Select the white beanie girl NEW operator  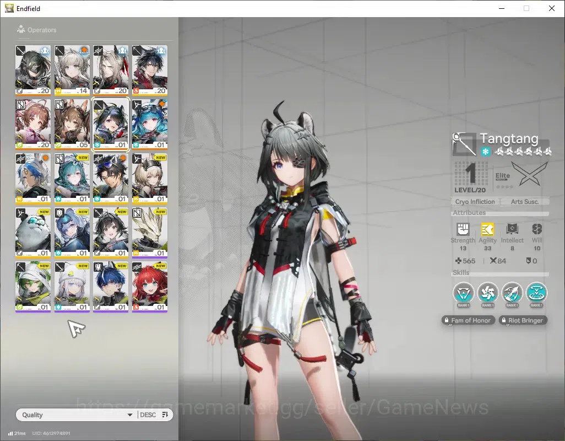(72, 287)
